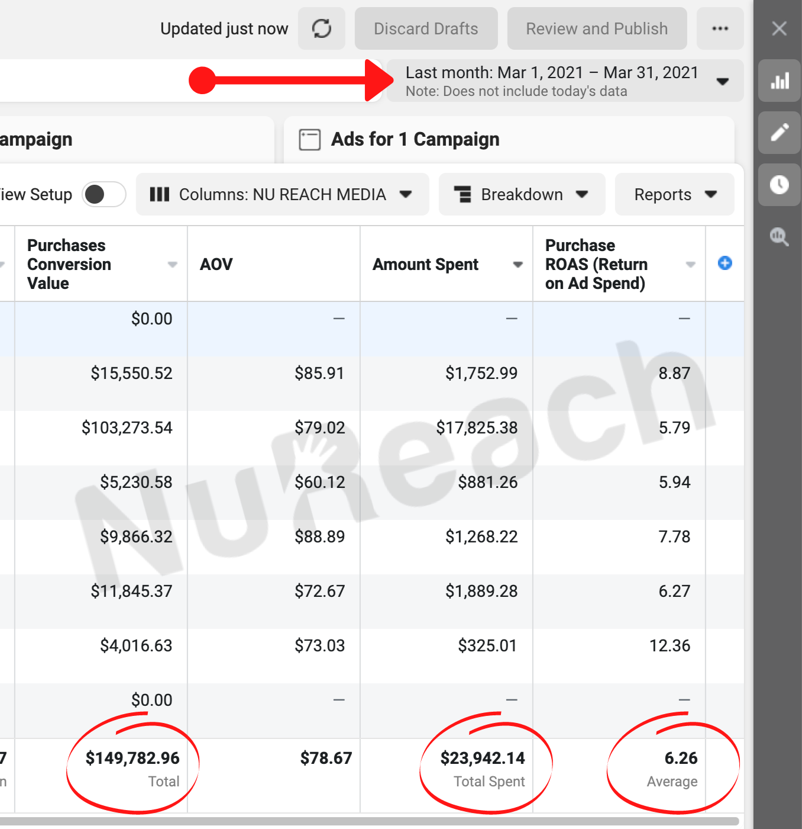Click the magnifier inspect side icon
802x829 pixels.
click(x=780, y=237)
